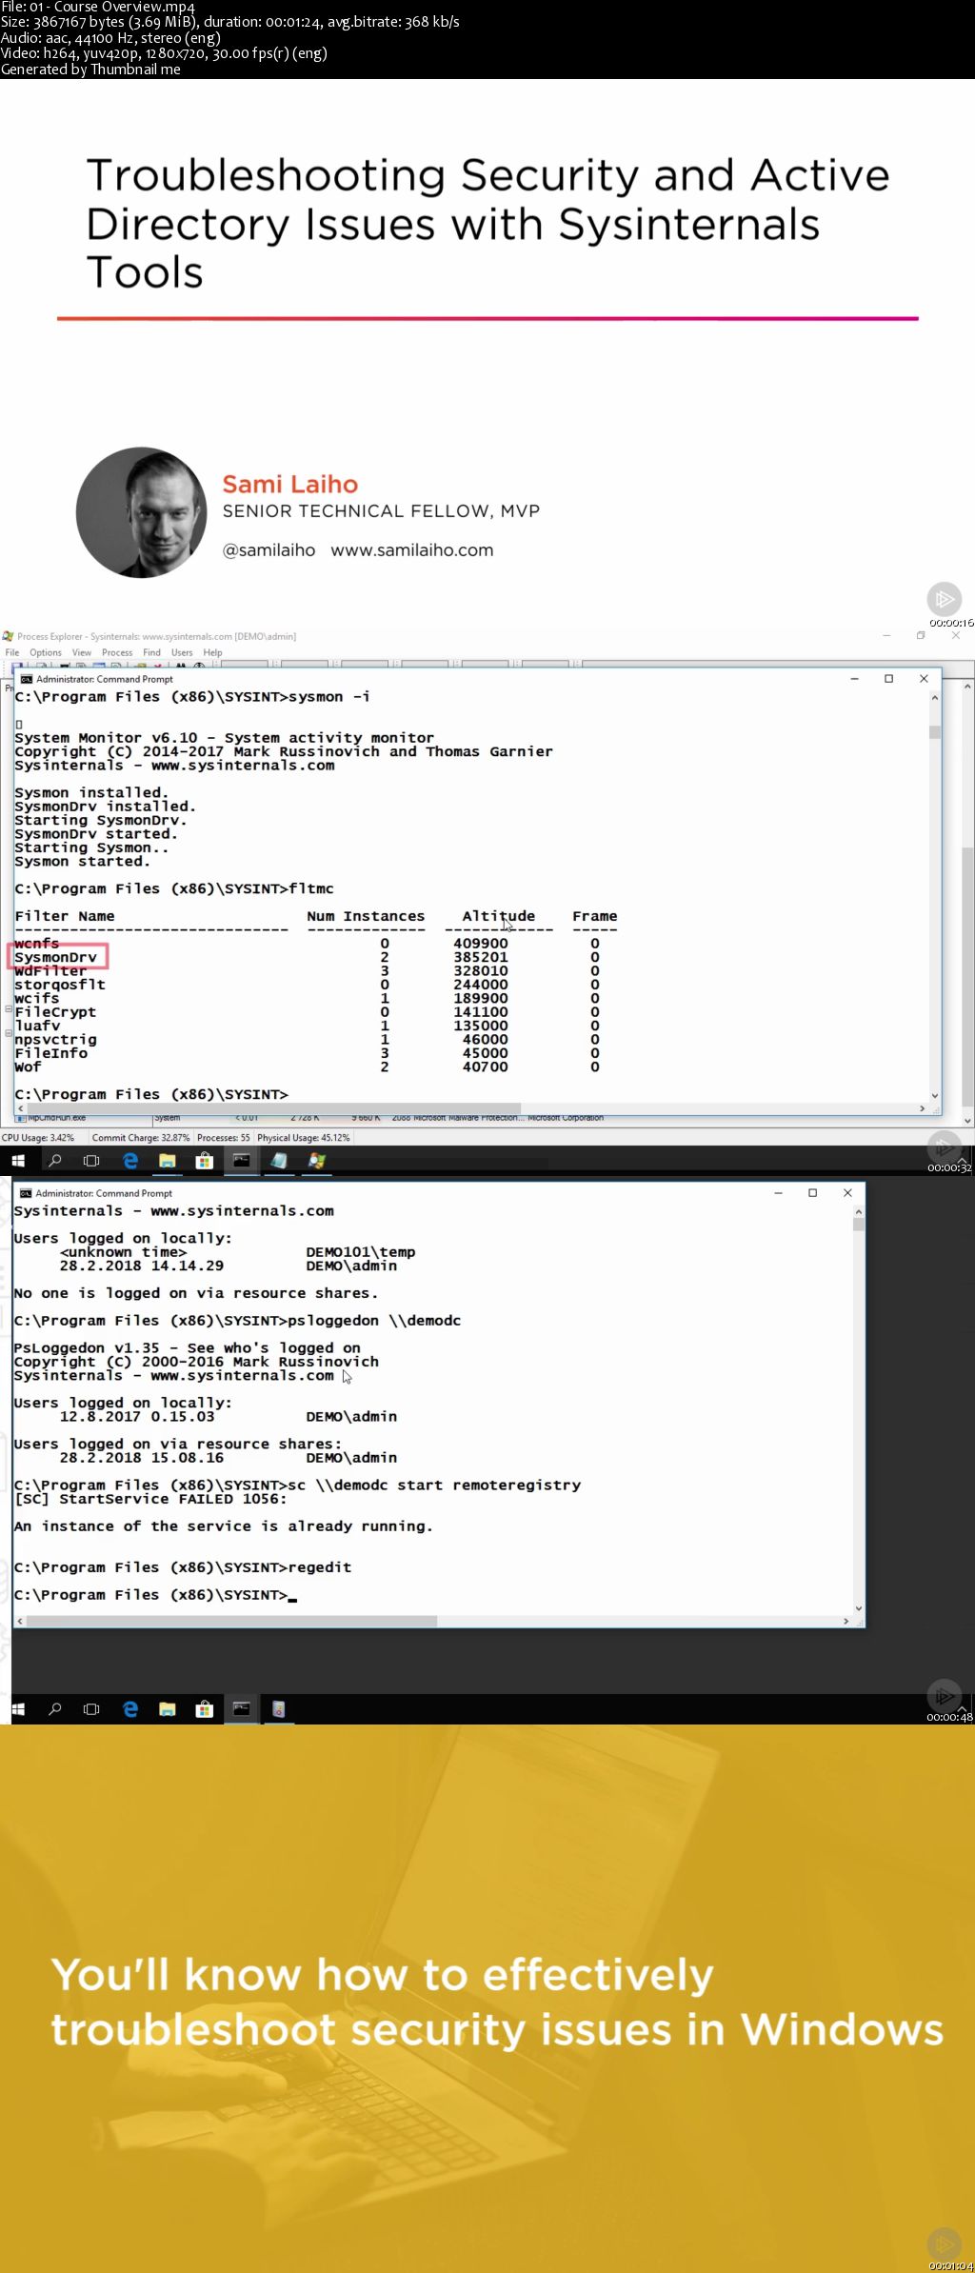The image size is (975, 2273).
Task: Minimize the Command Prompt window showing fltmc output
Action: 855,679
